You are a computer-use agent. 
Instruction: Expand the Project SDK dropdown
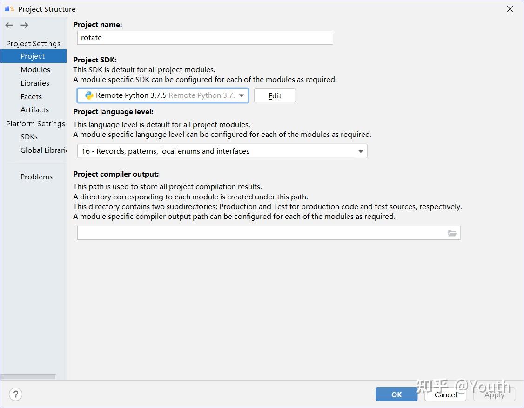242,95
